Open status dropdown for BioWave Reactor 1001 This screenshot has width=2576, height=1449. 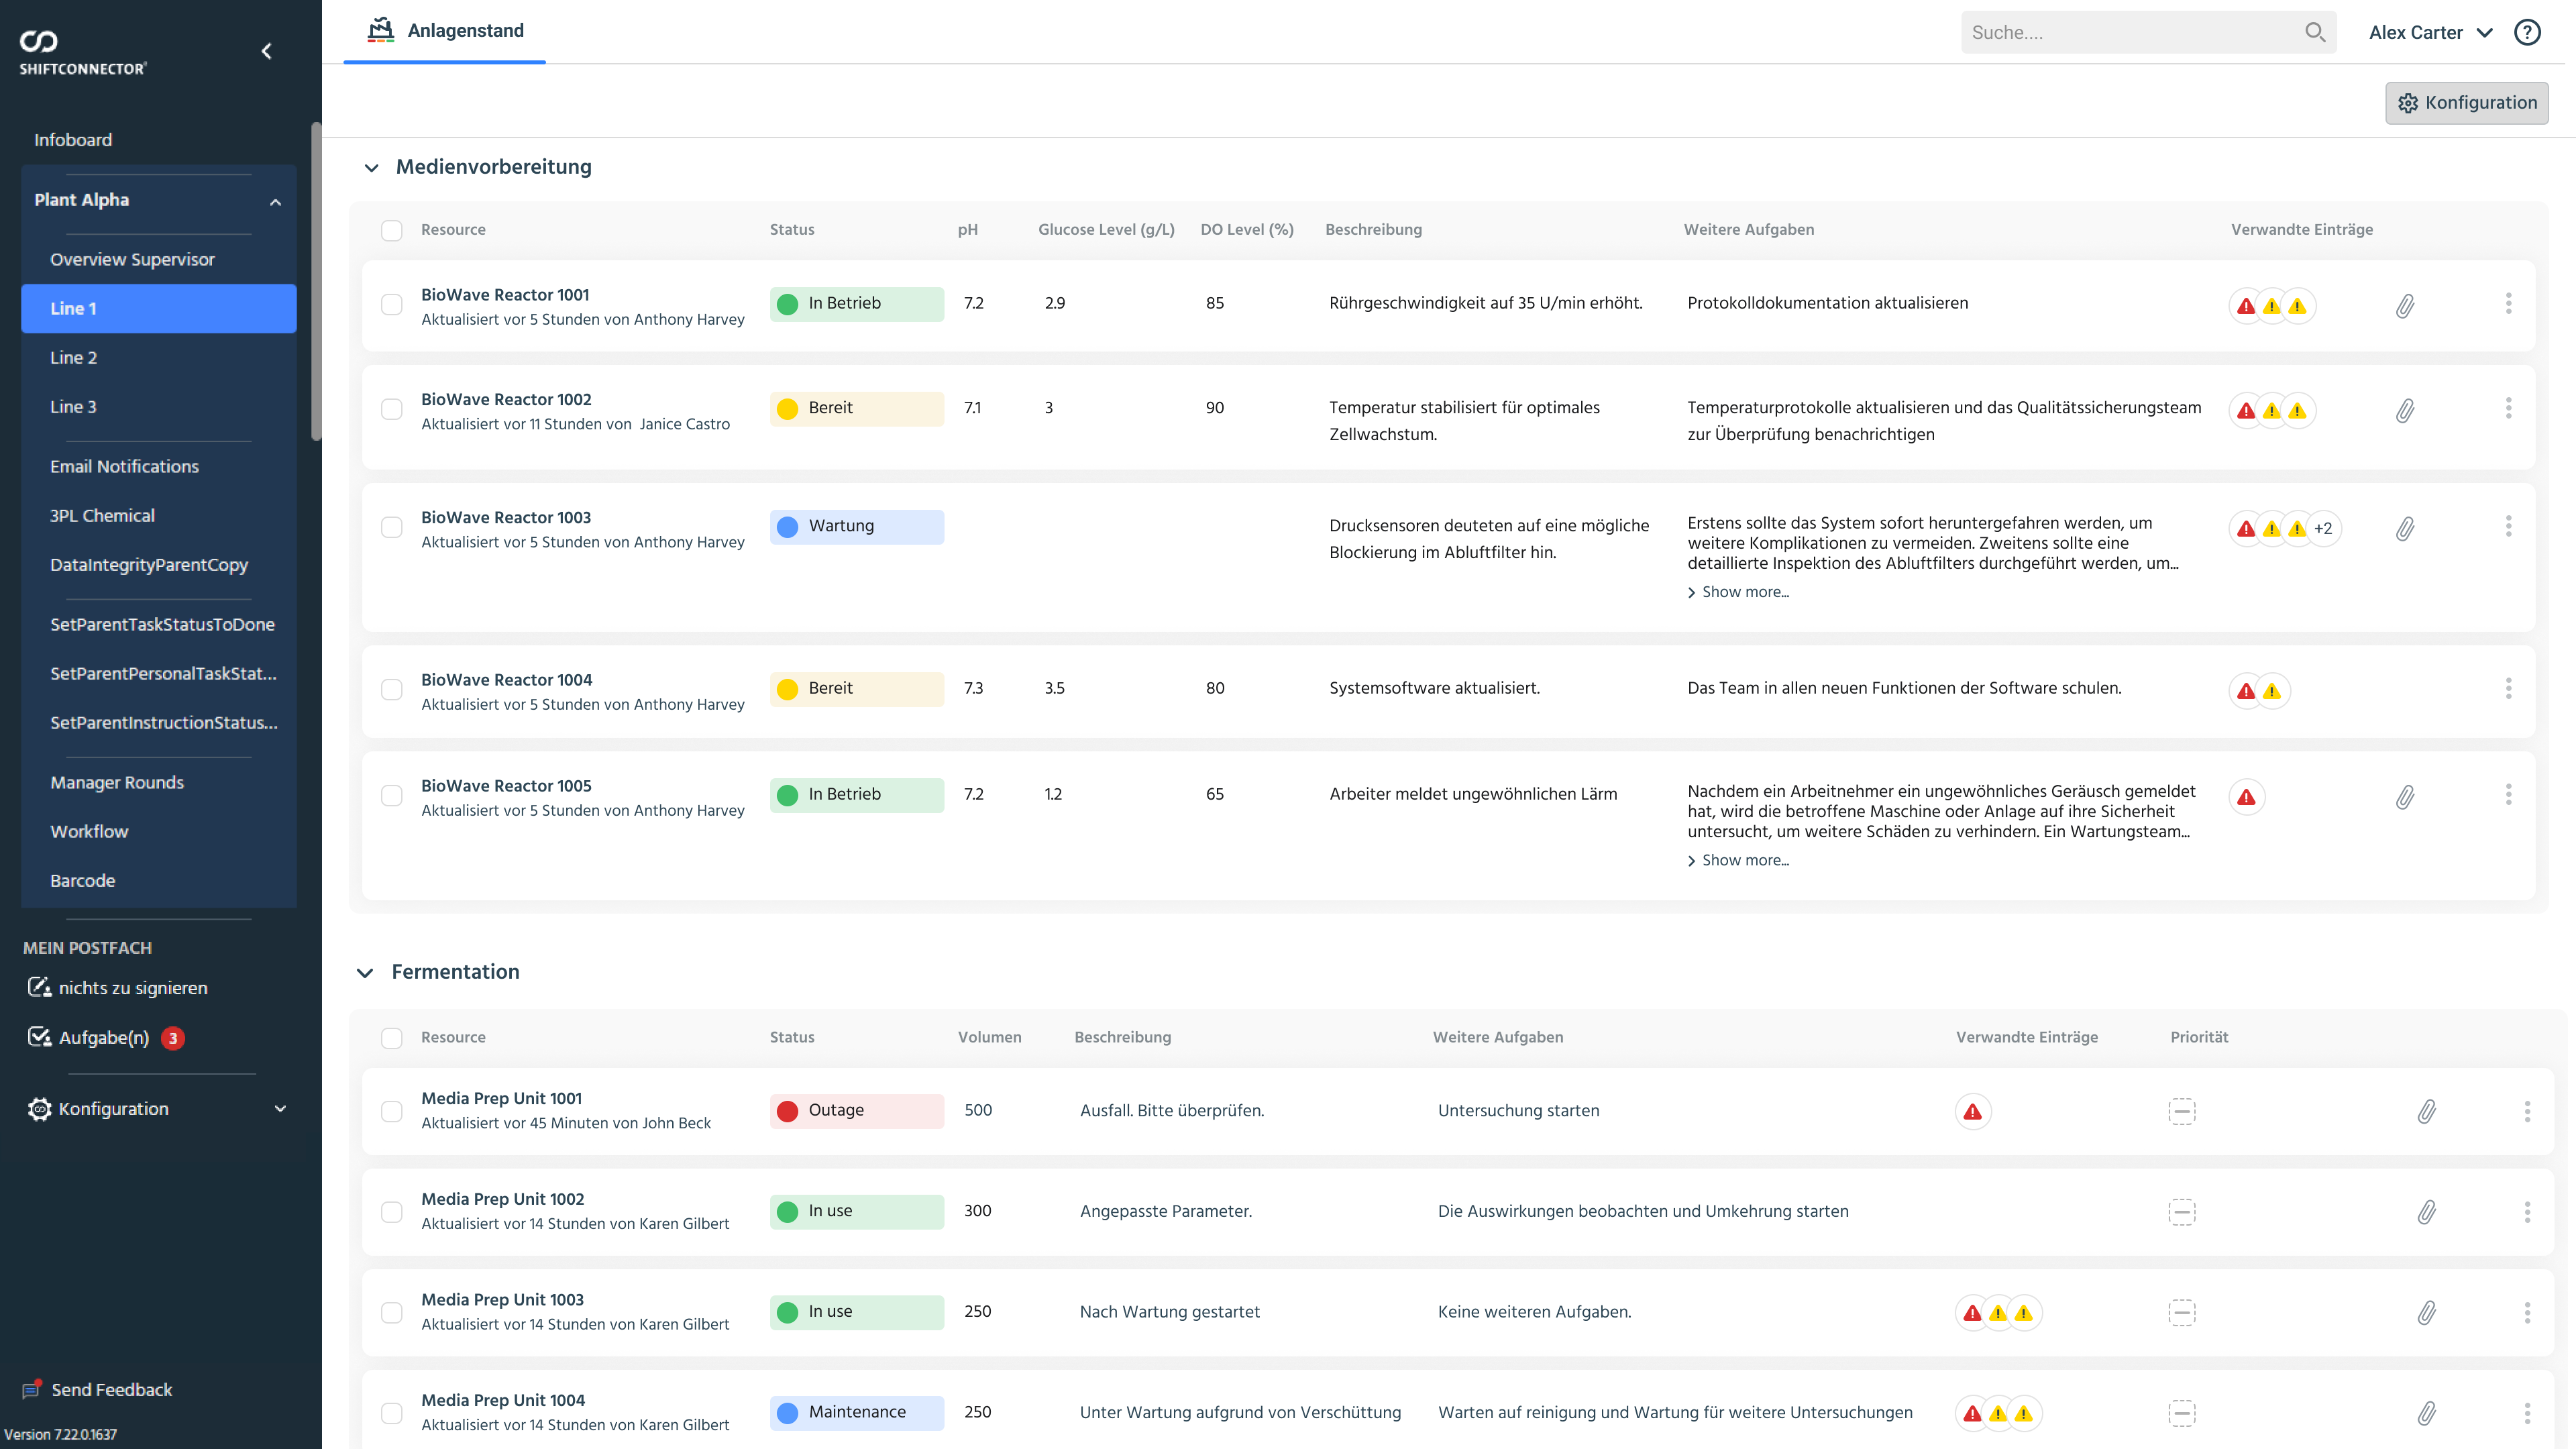point(856,304)
